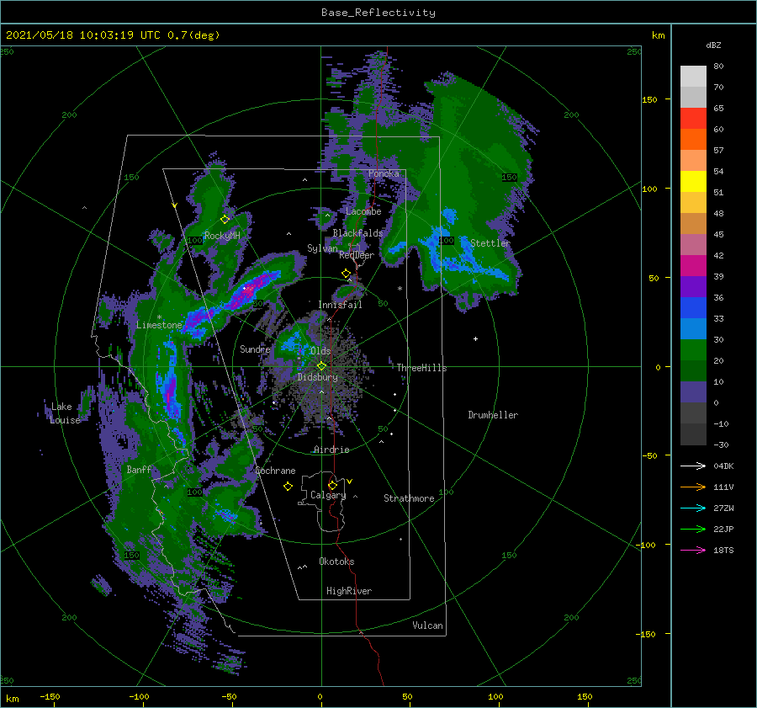This screenshot has width=757, height=708.
Task: Click the orange 57-60 dBZ swatch
Action: click(693, 140)
